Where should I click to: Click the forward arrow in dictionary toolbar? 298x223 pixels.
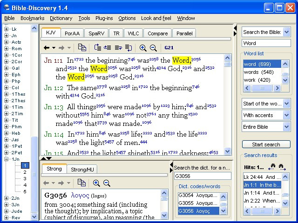pos(61,183)
